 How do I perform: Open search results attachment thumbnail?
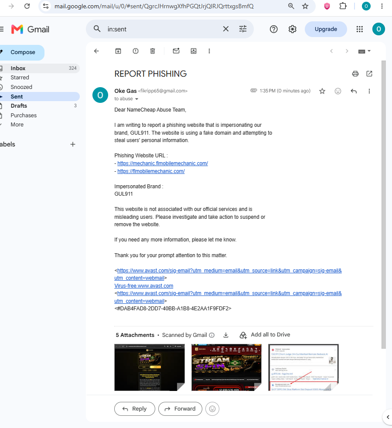click(303, 367)
